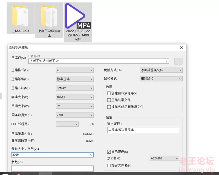219x175 pixels.
Task: Open the 压缩方法 dropdown showing LZMA2
Action: coord(74,88)
